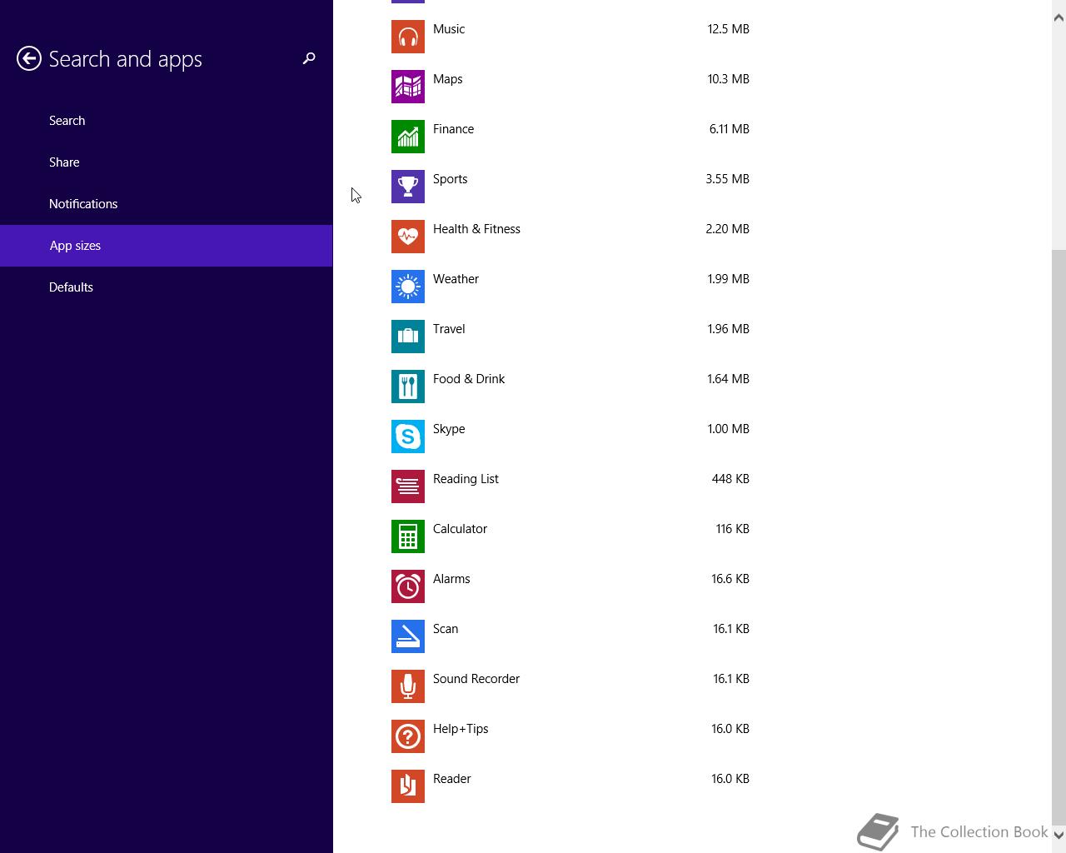Click the 6.11 MB size value

(729, 129)
